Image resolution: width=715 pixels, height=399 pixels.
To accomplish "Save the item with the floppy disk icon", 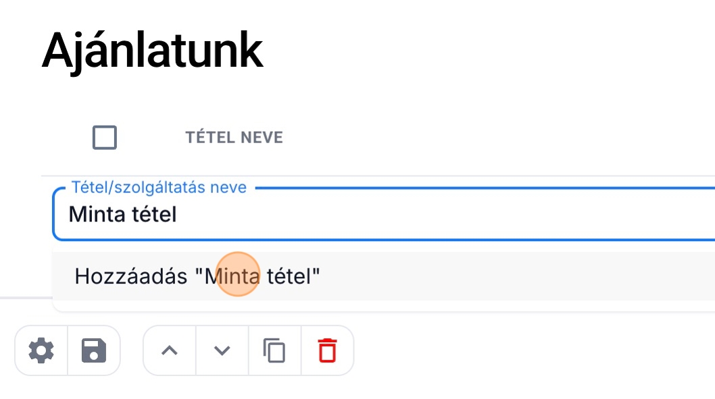I will (94, 350).
